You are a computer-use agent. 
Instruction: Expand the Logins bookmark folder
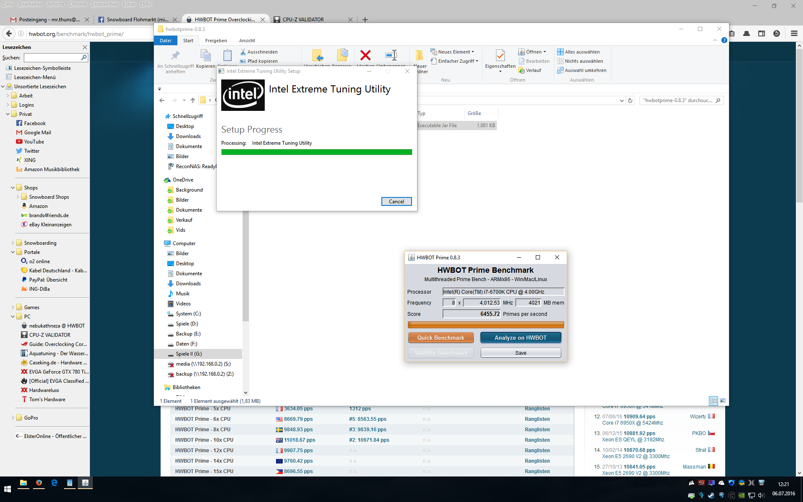click(x=8, y=105)
